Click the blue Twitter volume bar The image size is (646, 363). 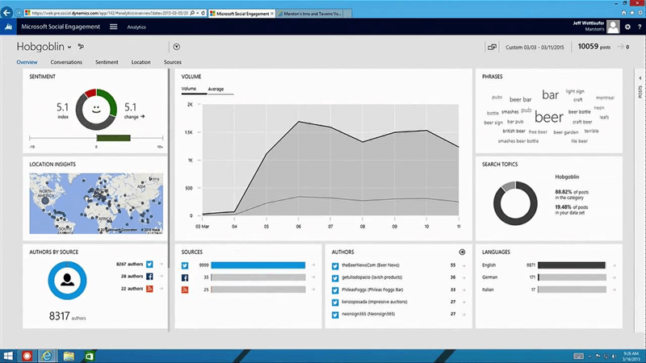click(x=258, y=265)
